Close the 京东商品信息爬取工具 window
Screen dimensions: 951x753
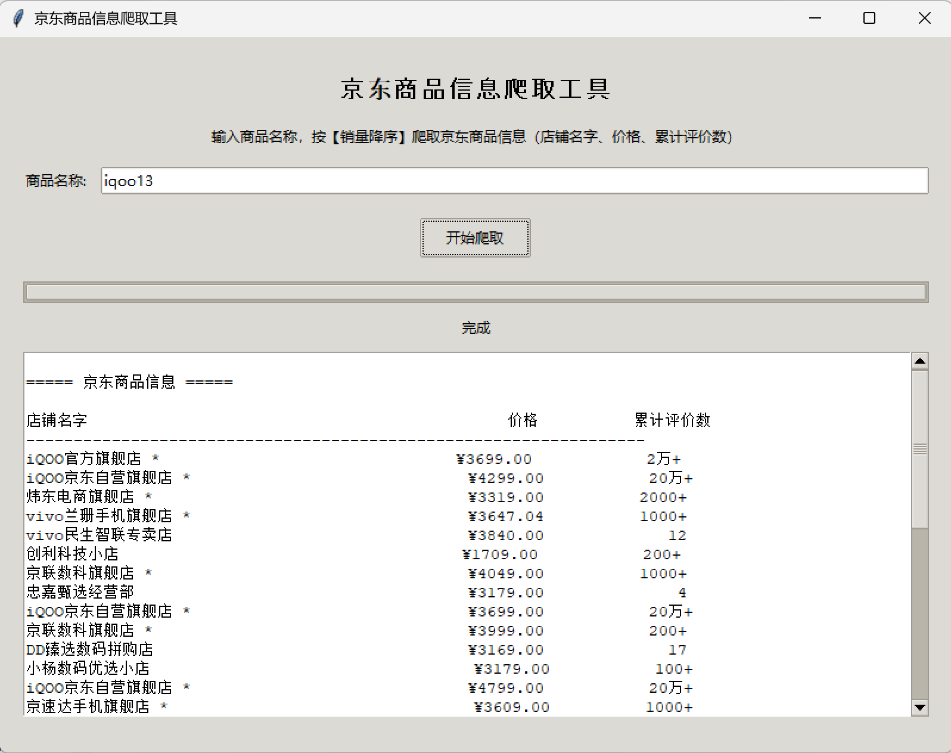(924, 18)
